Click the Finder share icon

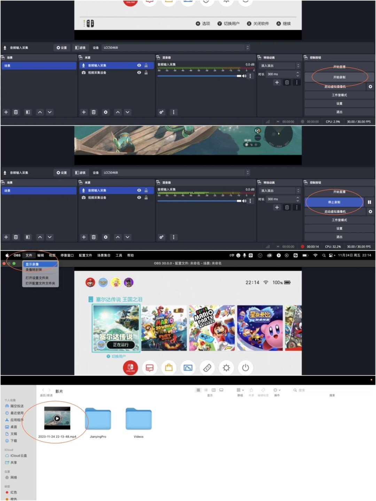(251, 390)
